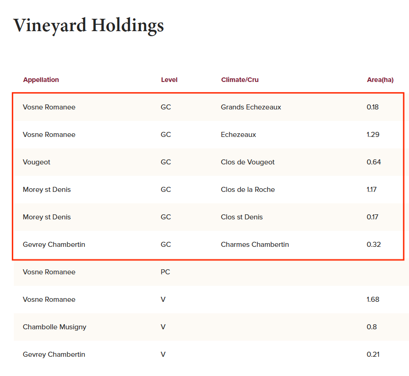409x376 pixels.
Task: Select the Vineyard Holdings page heading
Action: click(88, 25)
